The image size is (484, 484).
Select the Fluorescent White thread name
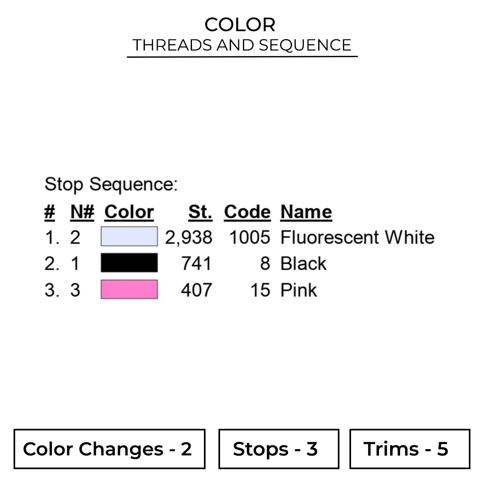coord(358,237)
